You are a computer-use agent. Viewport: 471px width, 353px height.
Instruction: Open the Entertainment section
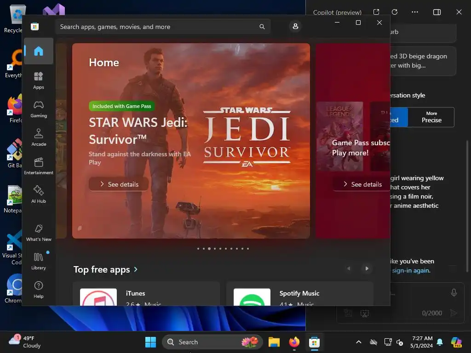coord(39,166)
